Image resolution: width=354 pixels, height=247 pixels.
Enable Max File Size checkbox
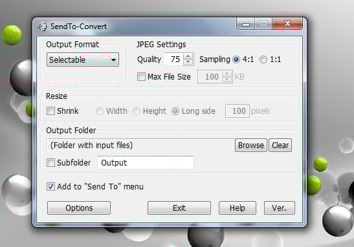(141, 77)
